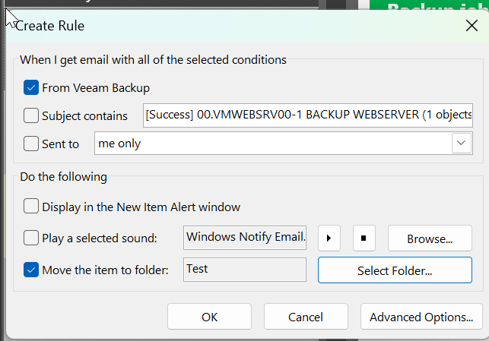This screenshot has width=489, height=341.
Task: Open Advanced Options for the rule
Action: [x=421, y=317]
